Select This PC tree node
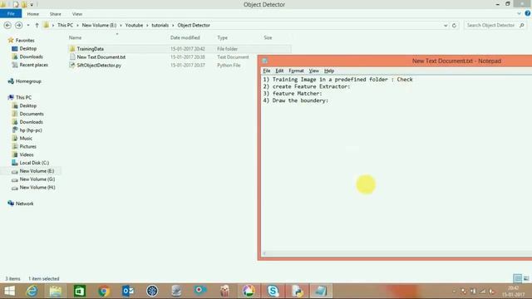532x299 pixels. pyautogui.click(x=23, y=97)
